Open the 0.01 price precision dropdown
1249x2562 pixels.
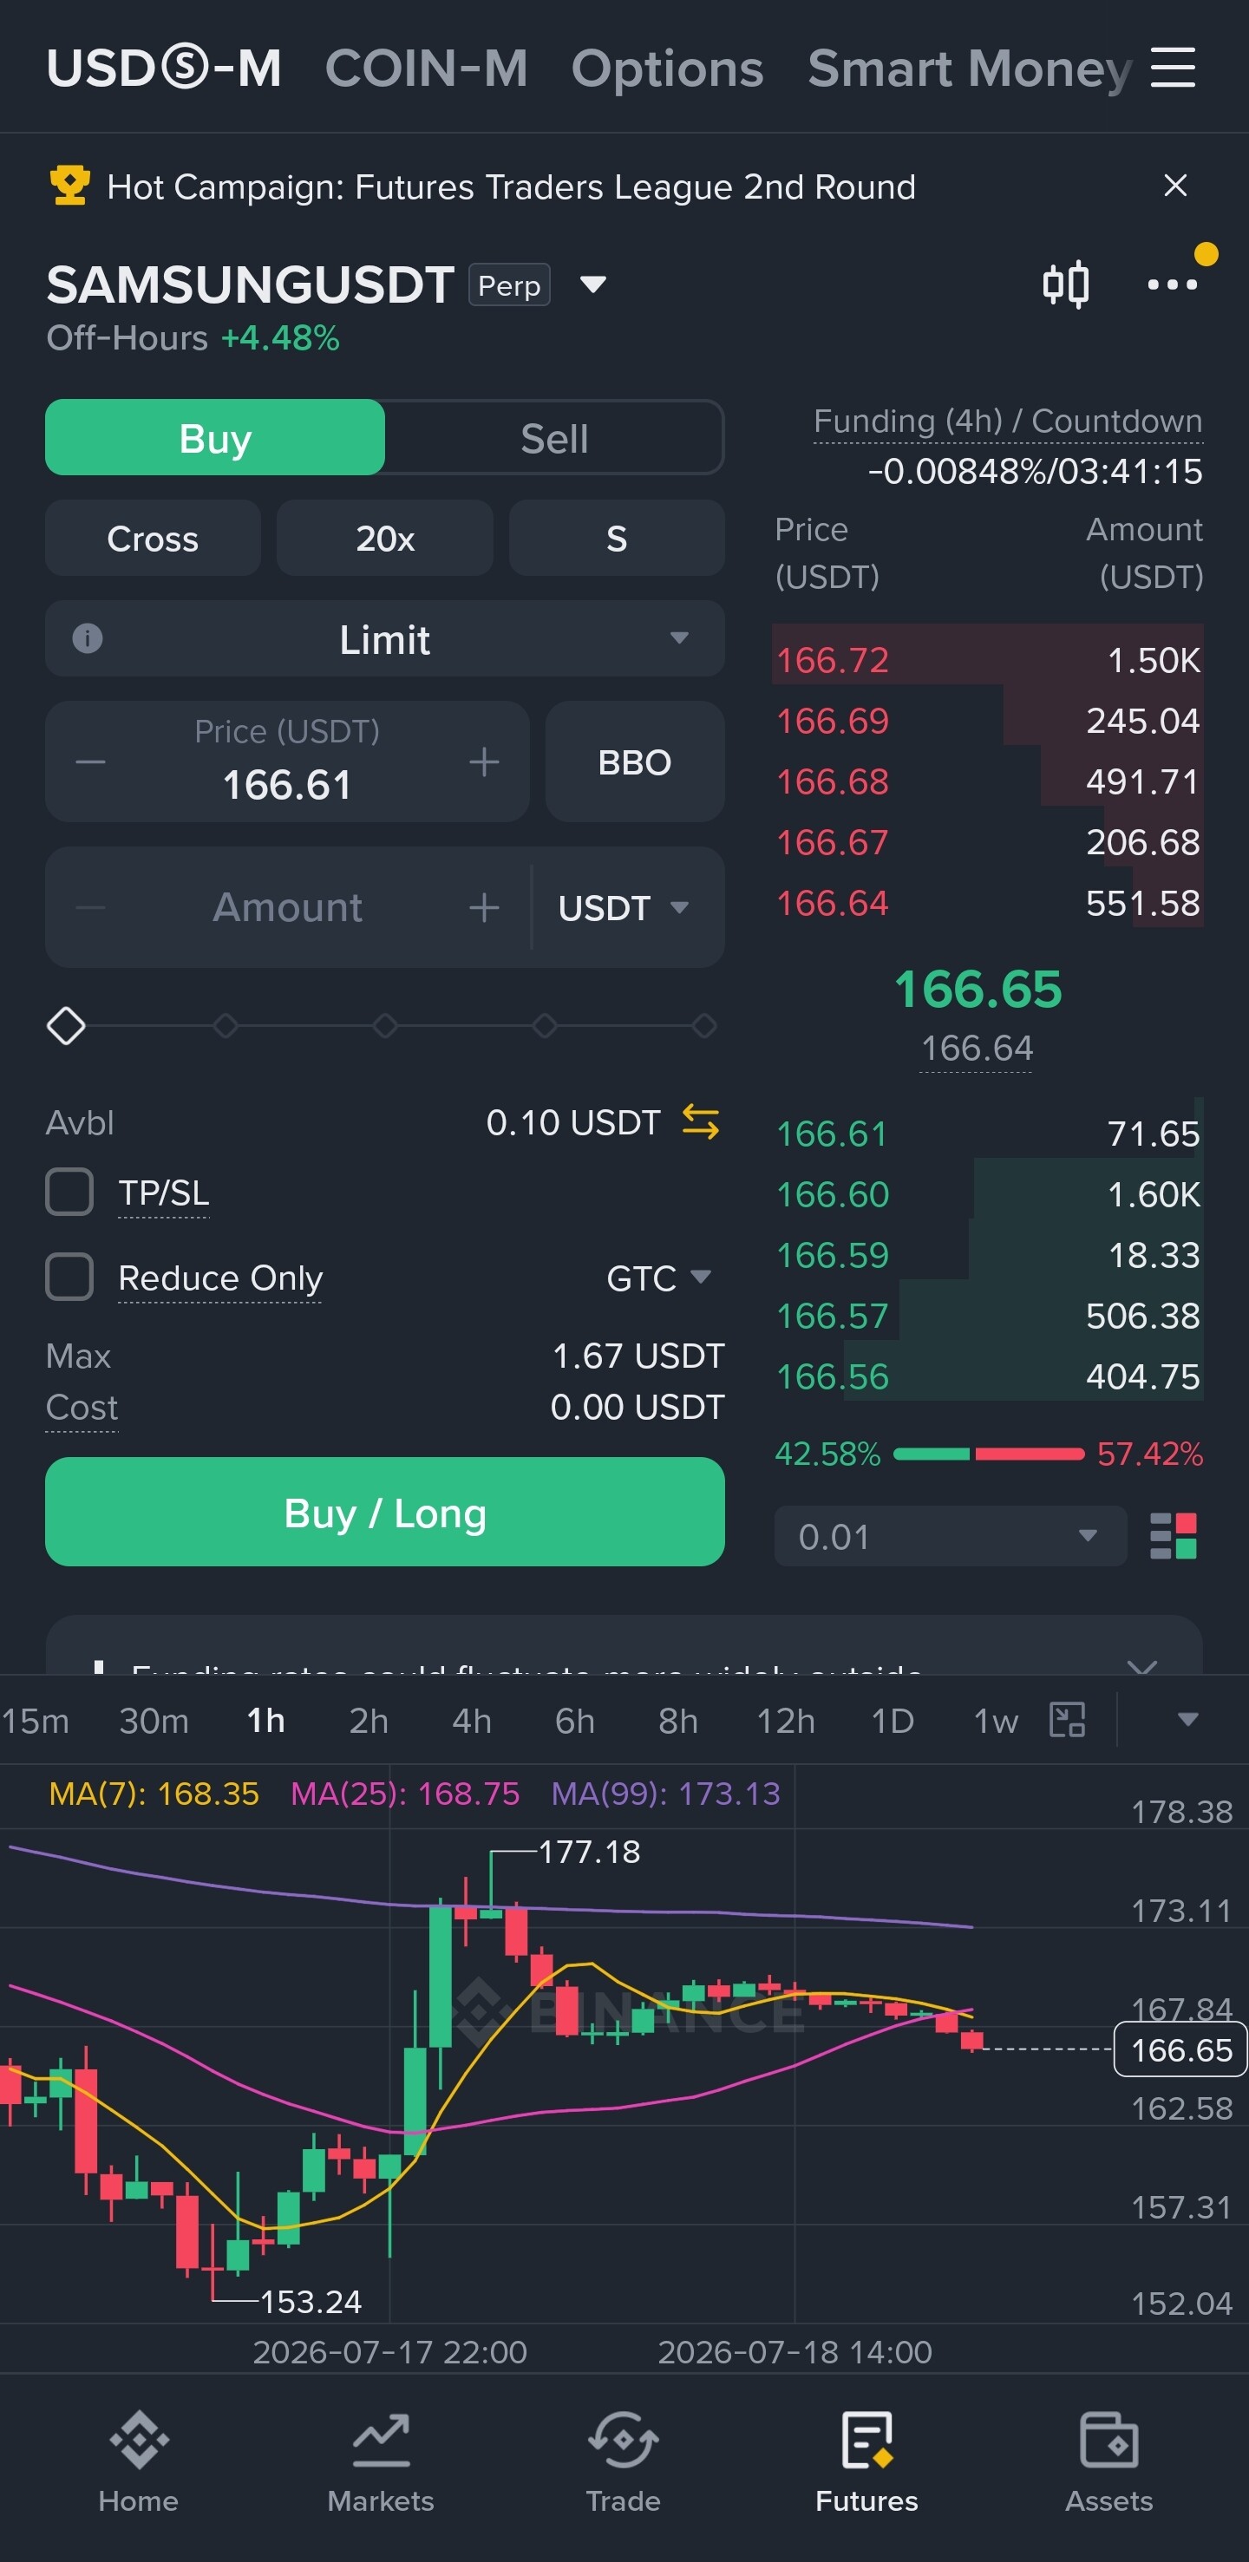[950, 1536]
